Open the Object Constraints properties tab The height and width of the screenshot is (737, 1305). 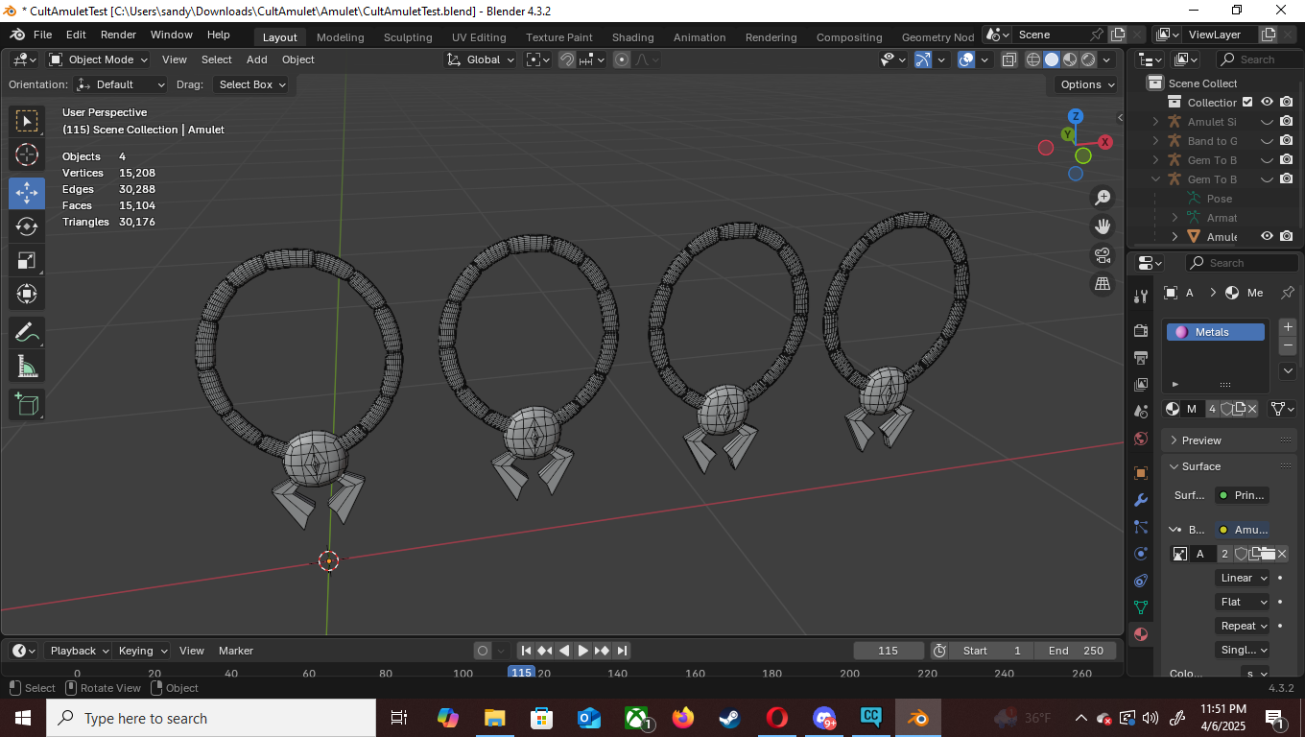[1141, 581]
